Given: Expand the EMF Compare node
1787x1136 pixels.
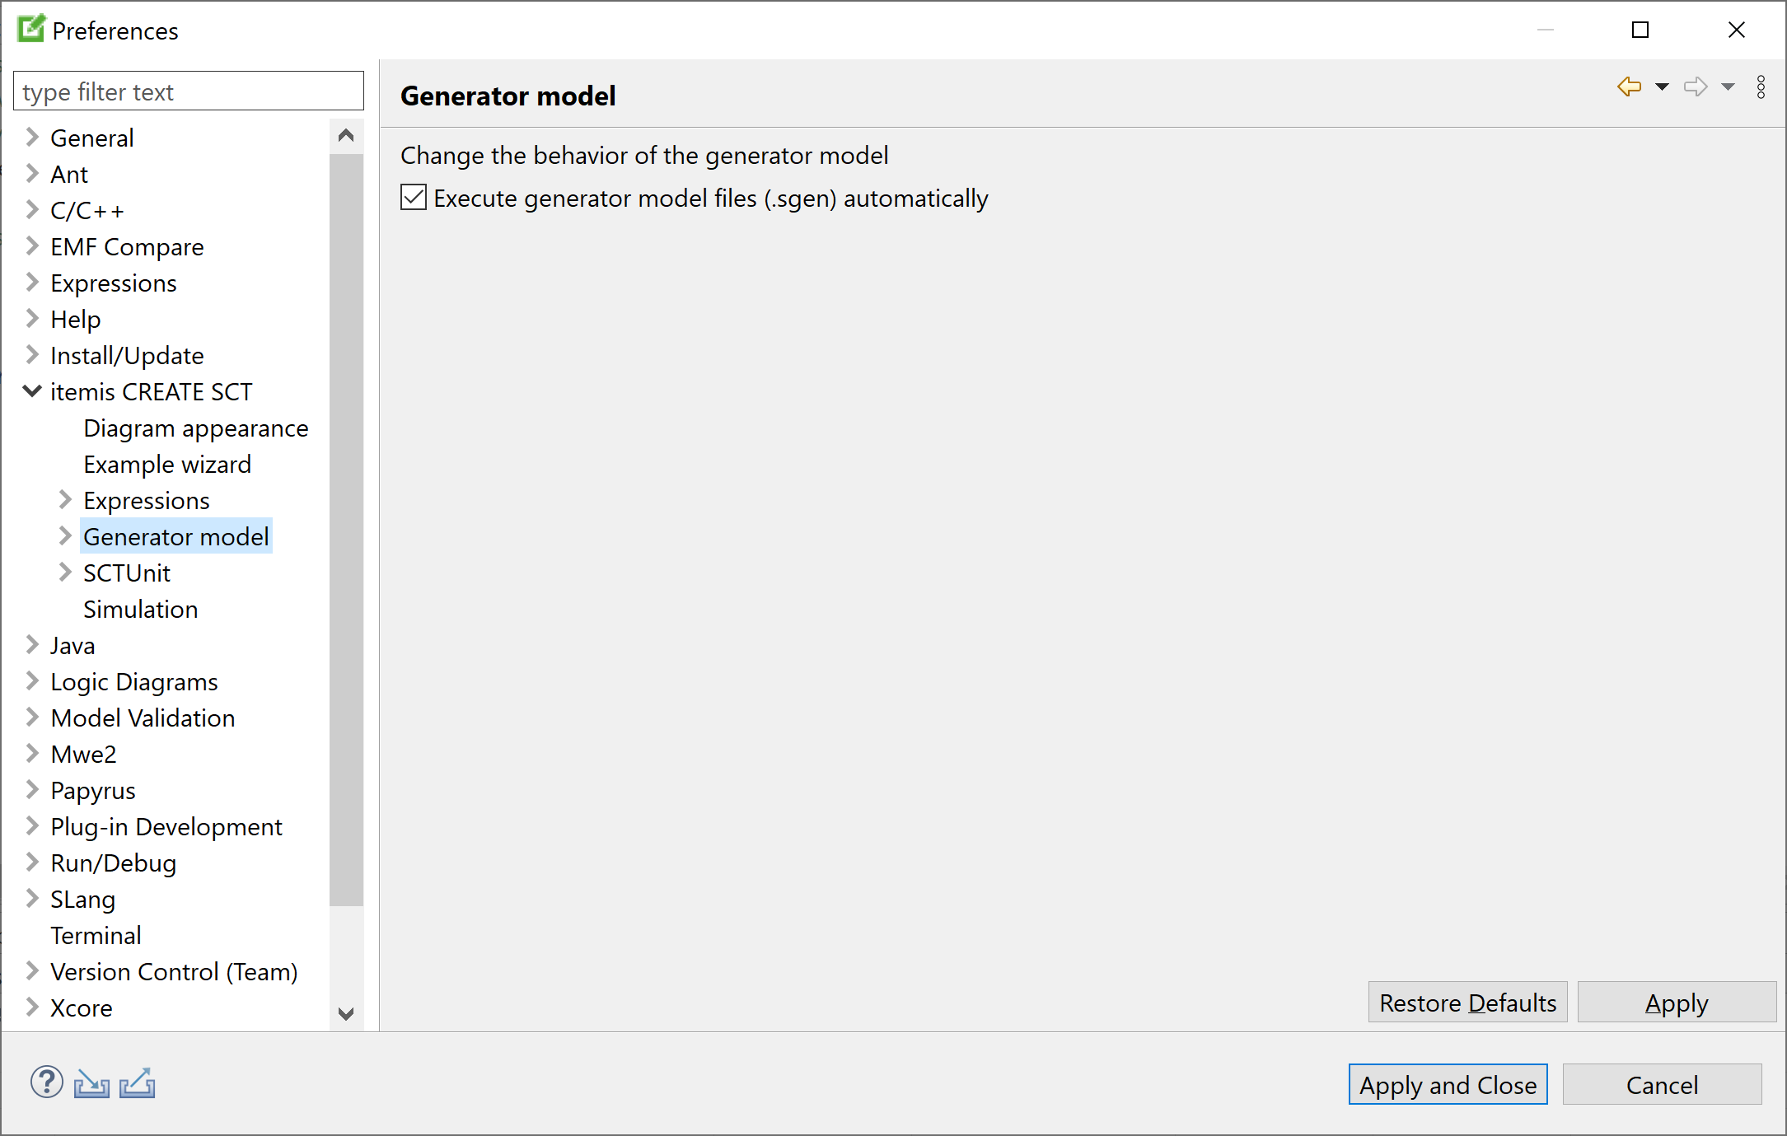Looking at the screenshot, I should click(32, 245).
